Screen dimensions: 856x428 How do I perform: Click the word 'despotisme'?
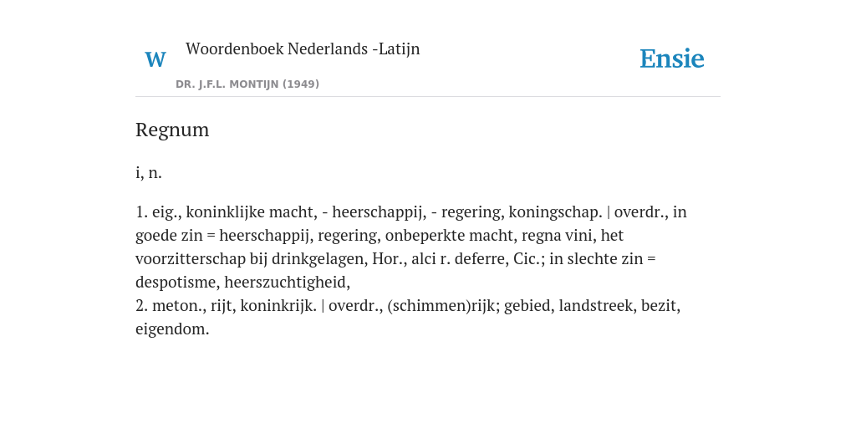[x=177, y=283]
